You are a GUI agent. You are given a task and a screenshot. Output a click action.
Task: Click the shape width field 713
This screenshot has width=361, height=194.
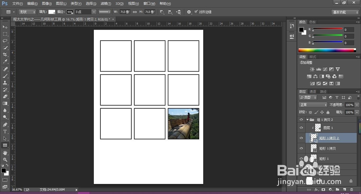(125, 12)
